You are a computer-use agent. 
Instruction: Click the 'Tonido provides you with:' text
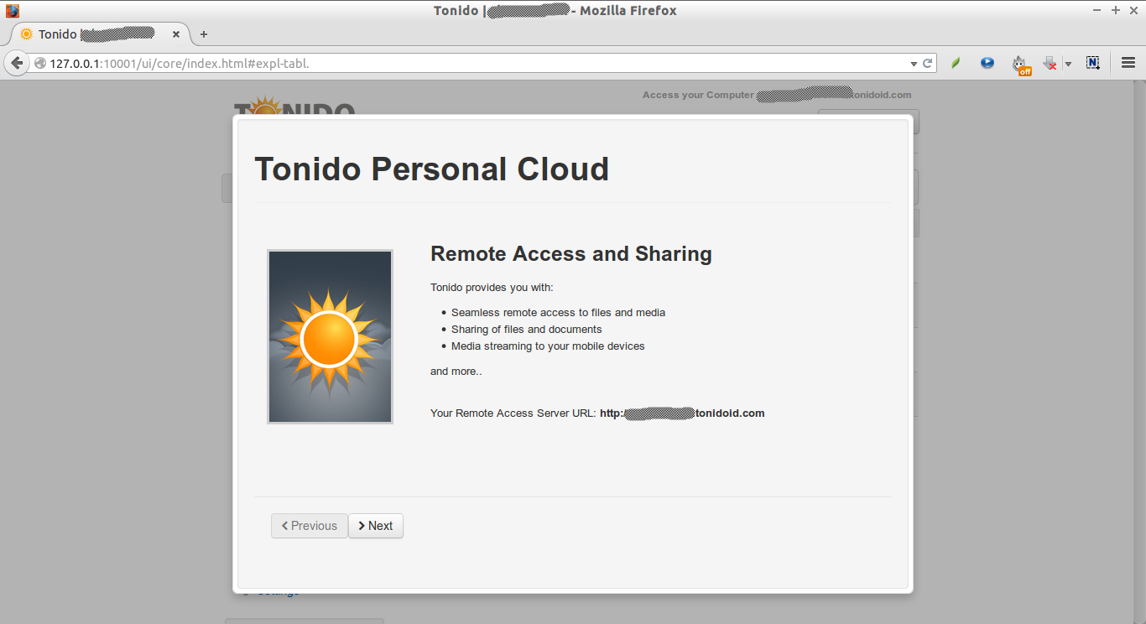(x=492, y=288)
